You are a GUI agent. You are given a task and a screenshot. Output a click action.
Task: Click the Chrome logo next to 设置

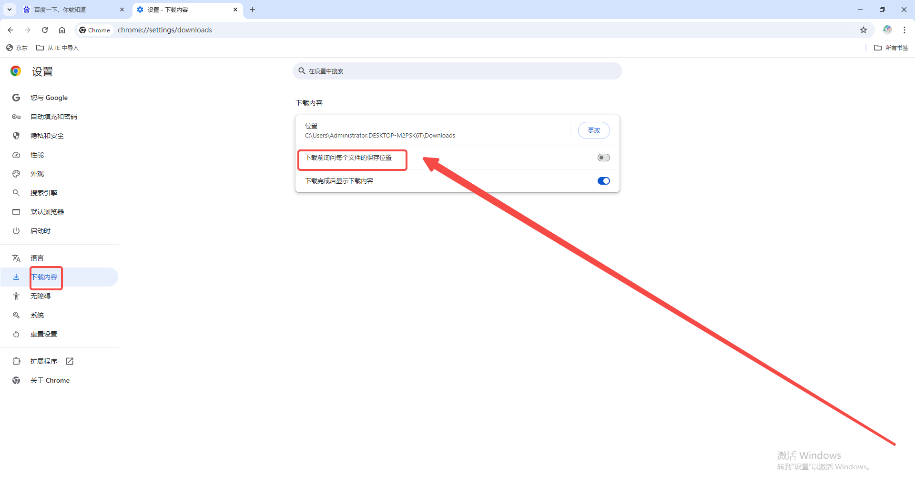(x=16, y=71)
